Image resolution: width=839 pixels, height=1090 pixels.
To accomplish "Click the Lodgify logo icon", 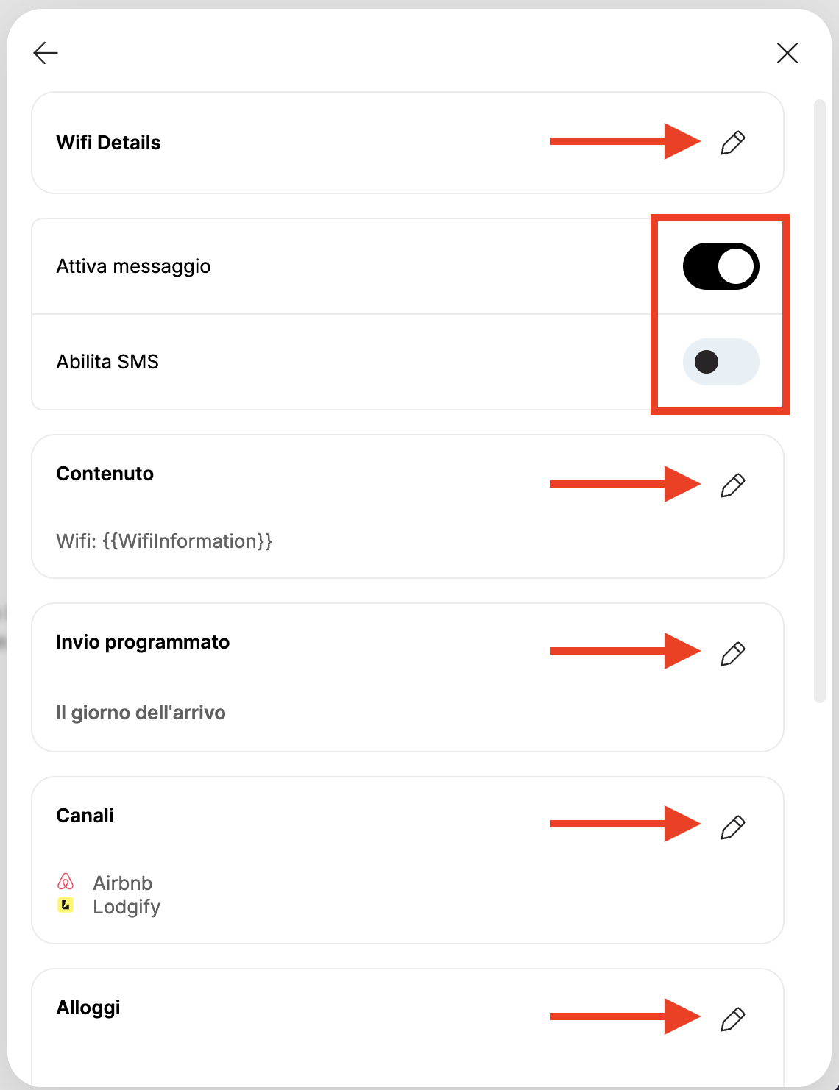I will pos(66,905).
